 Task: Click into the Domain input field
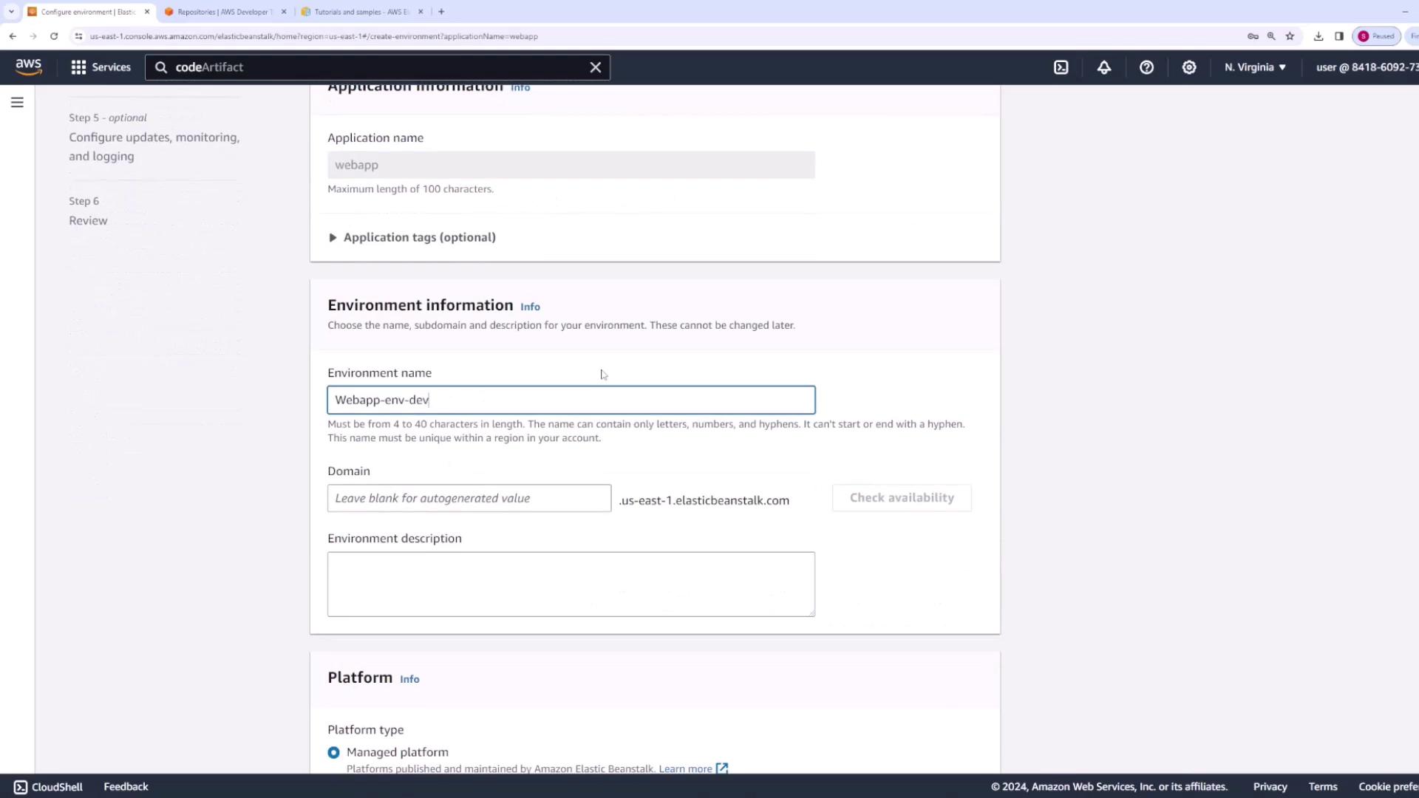tap(469, 498)
